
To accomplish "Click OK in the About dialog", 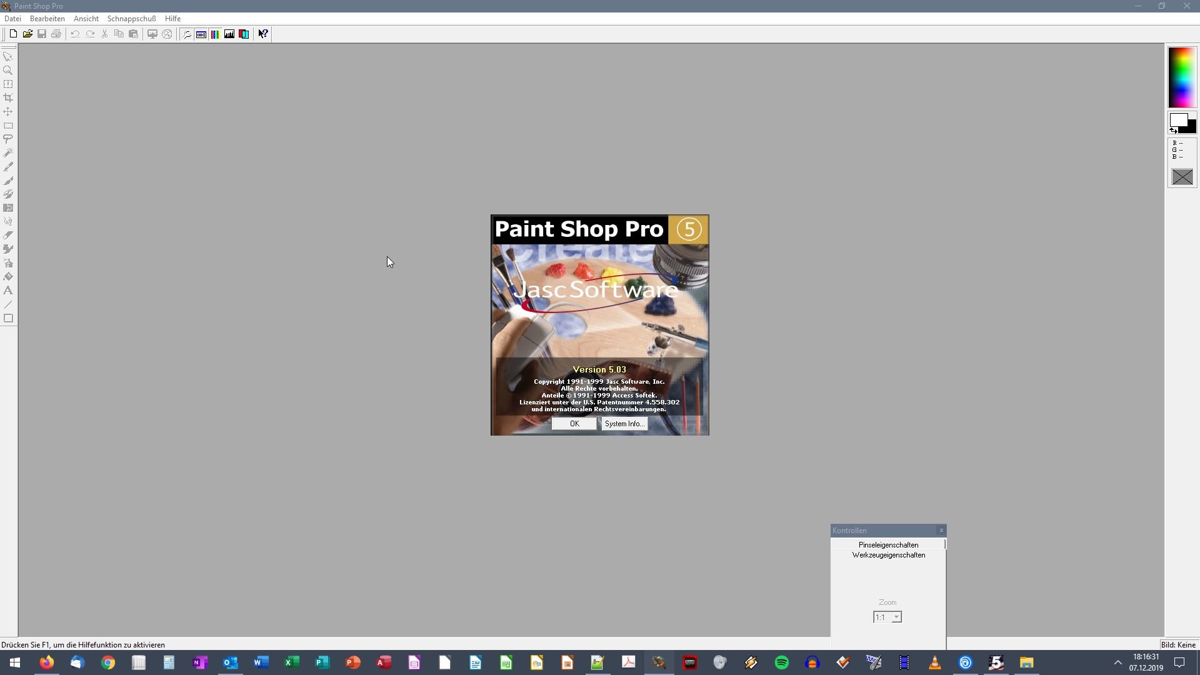I will 574,424.
